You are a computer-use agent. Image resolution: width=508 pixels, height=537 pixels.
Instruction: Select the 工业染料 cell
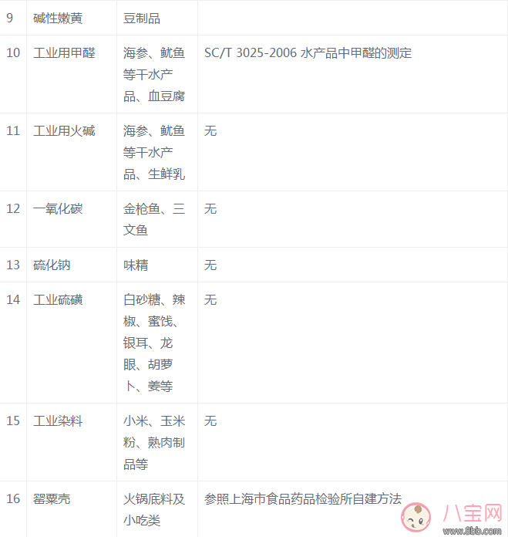58,421
